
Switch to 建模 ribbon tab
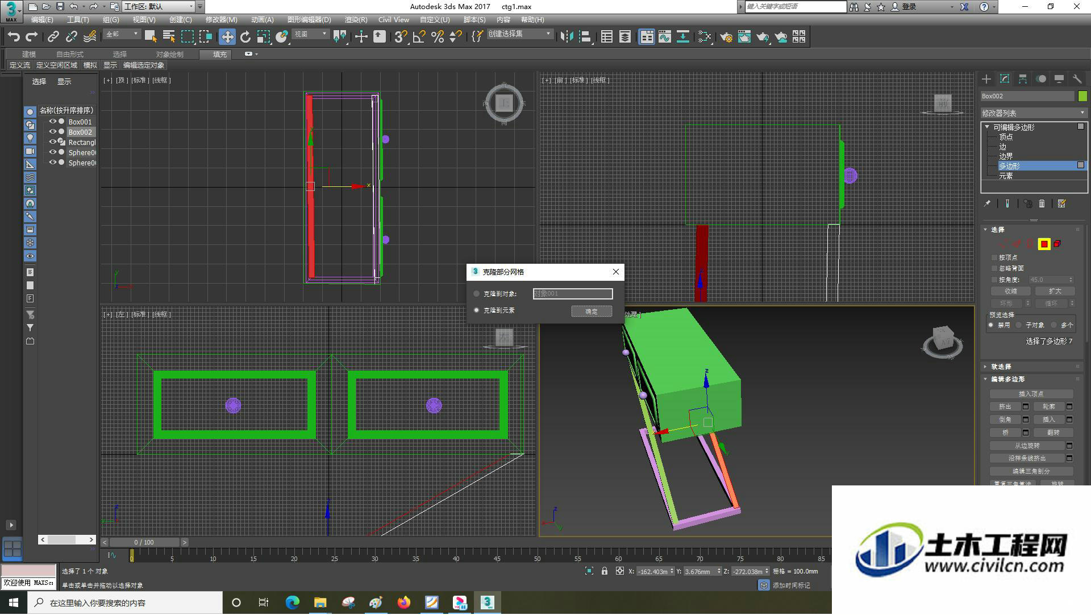click(29, 54)
